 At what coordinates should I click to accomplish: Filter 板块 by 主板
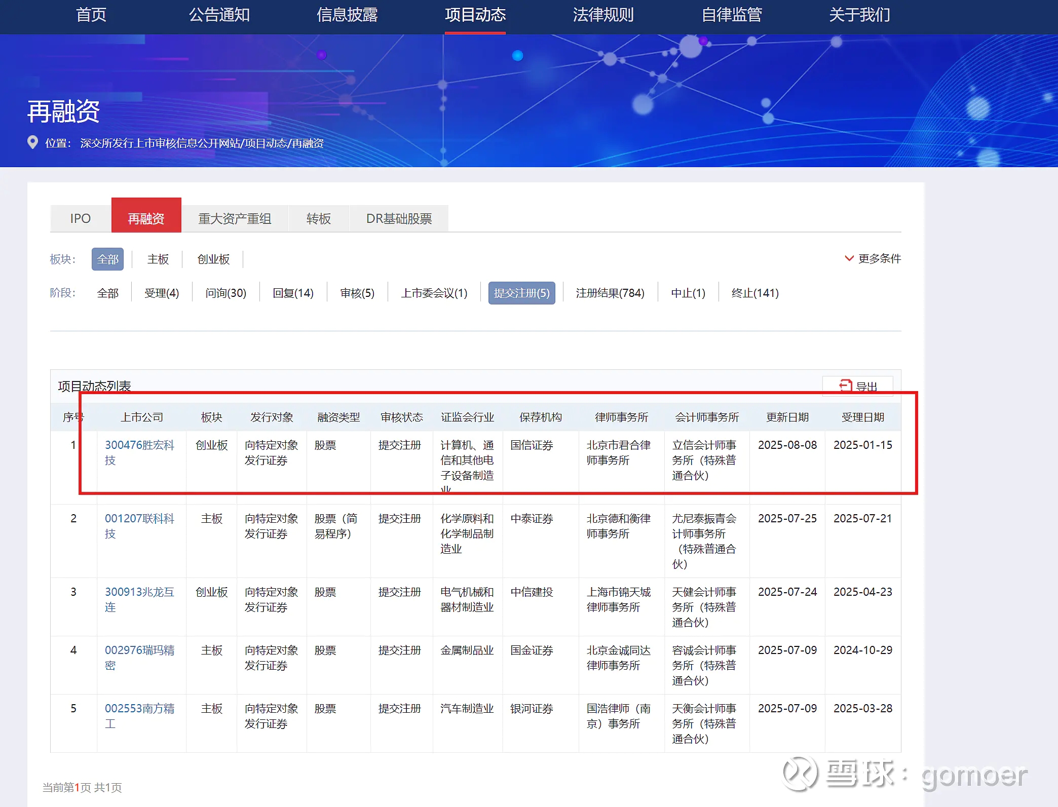[x=158, y=259]
